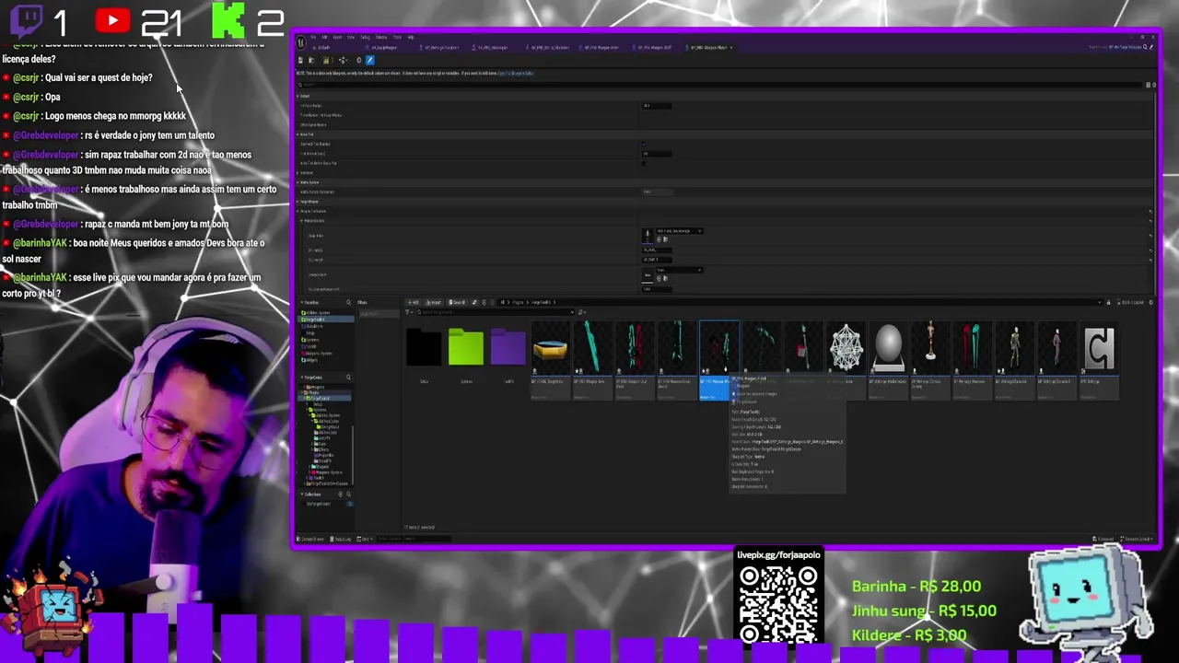
Task: Open the Help menu
Action: pyautogui.click(x=411, y=38)
